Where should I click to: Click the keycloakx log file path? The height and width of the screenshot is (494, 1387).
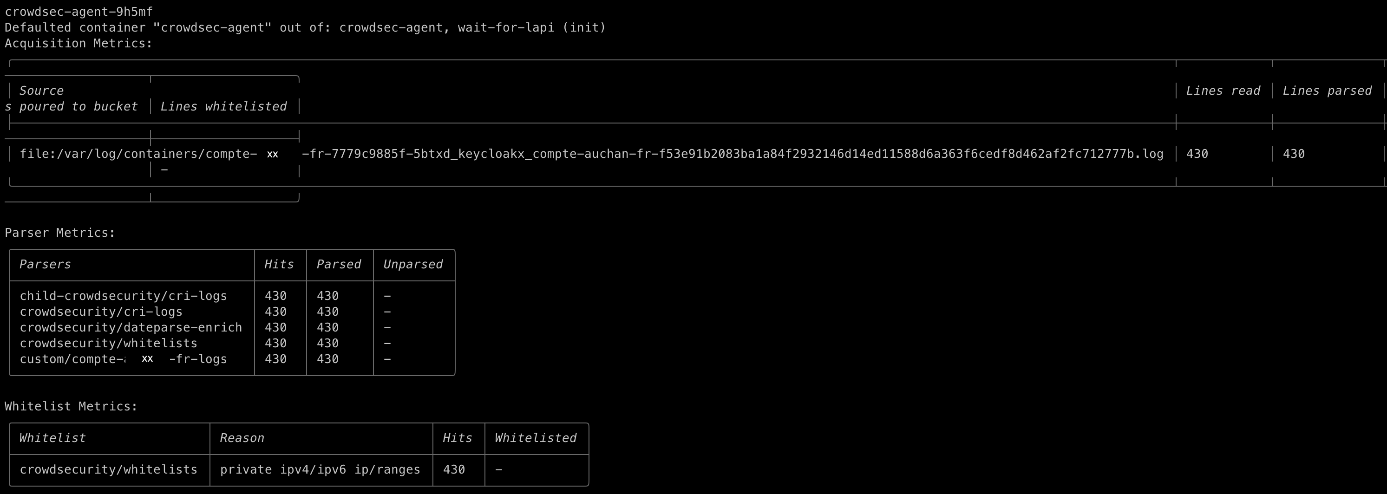(x=591, y=155)
